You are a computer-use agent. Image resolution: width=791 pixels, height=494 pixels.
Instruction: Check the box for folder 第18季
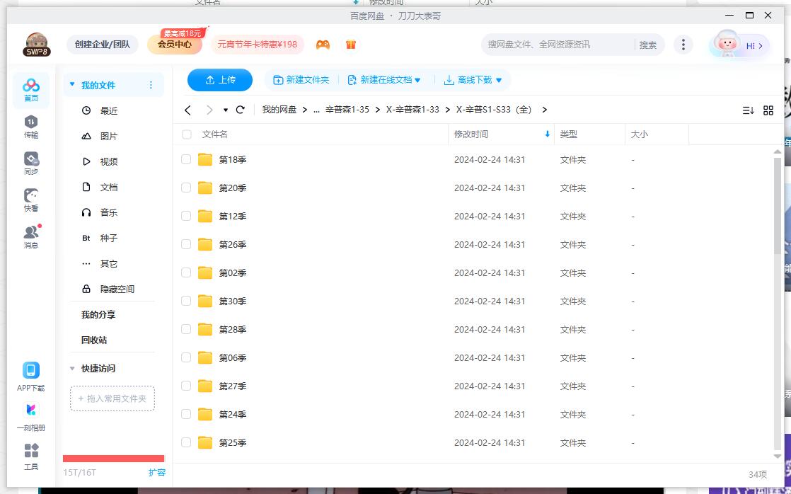click(x=186, y=159)
